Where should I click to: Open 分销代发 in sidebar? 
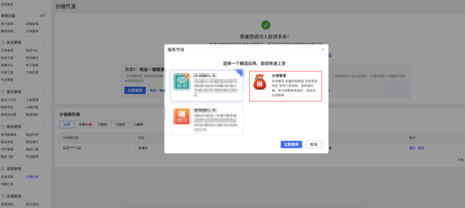click(x=32, y=177)
